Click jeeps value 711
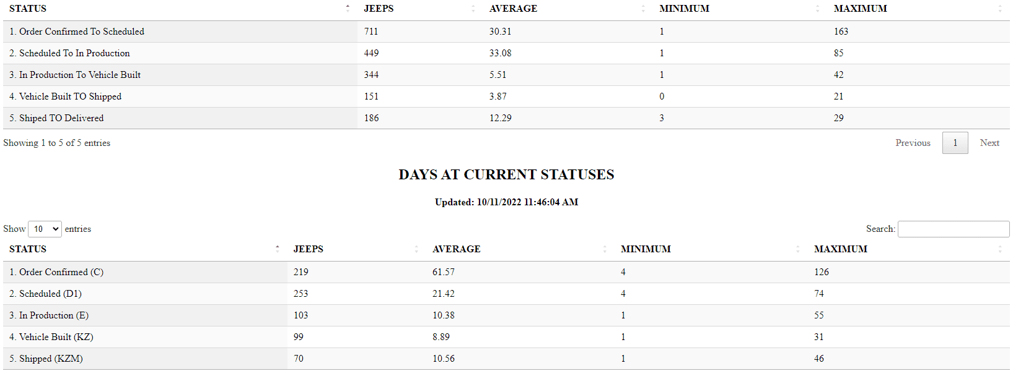The height and width of the screenshot is (371, 1013). (371, 32)
